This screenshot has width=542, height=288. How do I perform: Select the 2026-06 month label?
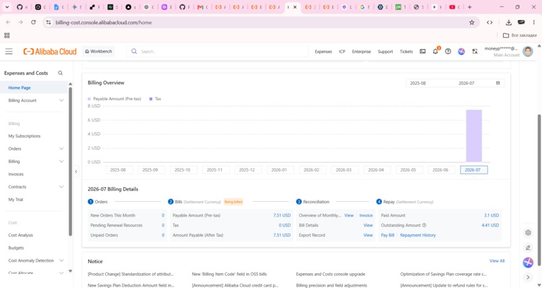[x=440, y=170]
